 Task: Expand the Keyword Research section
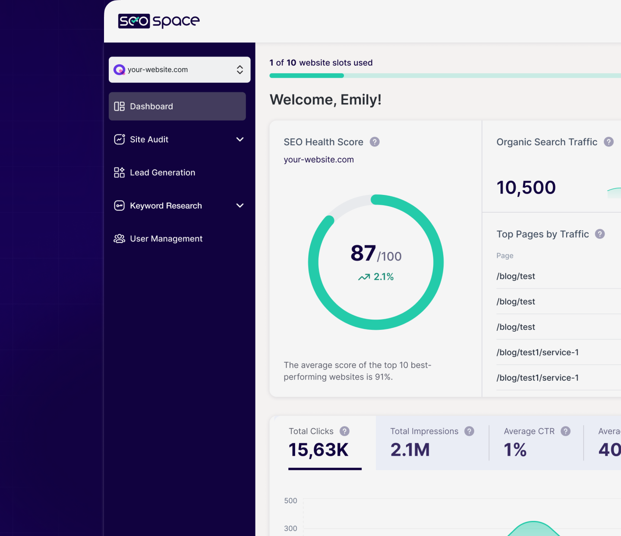click(240, 206)
